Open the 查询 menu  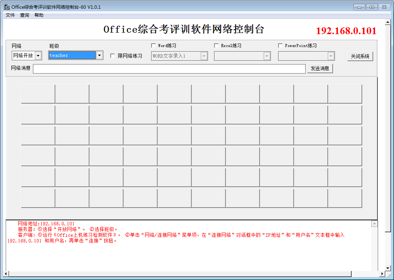coord(25,15)
